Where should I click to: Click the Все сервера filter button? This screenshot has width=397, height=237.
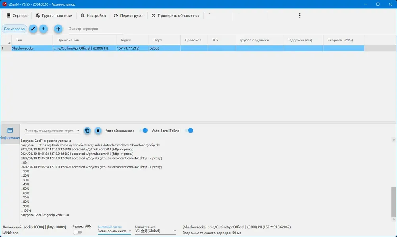pyautogui.click(x=14, y=29)
